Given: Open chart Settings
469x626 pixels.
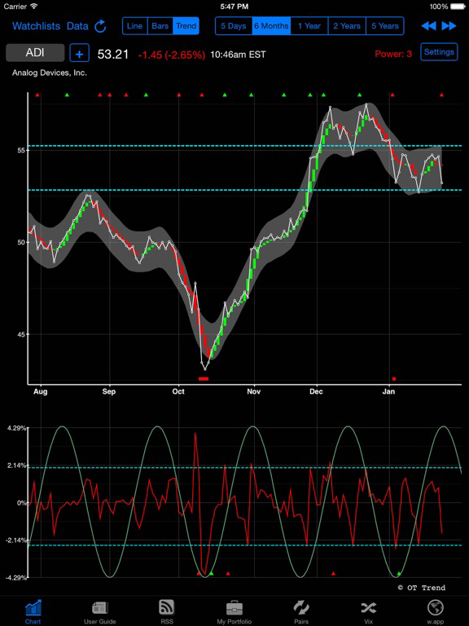Looking at the screenshot, I should [439, 52].
